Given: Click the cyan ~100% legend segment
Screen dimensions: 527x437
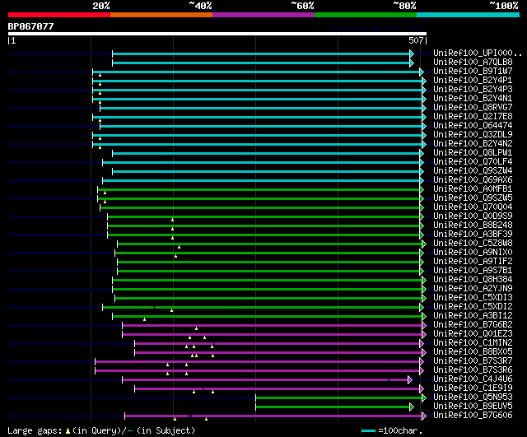Looking at the screenshot, I should (x=469, y=15).
